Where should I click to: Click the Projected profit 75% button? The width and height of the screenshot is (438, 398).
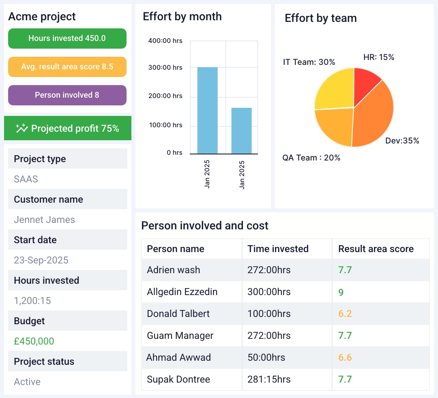(x=68, y=128)
